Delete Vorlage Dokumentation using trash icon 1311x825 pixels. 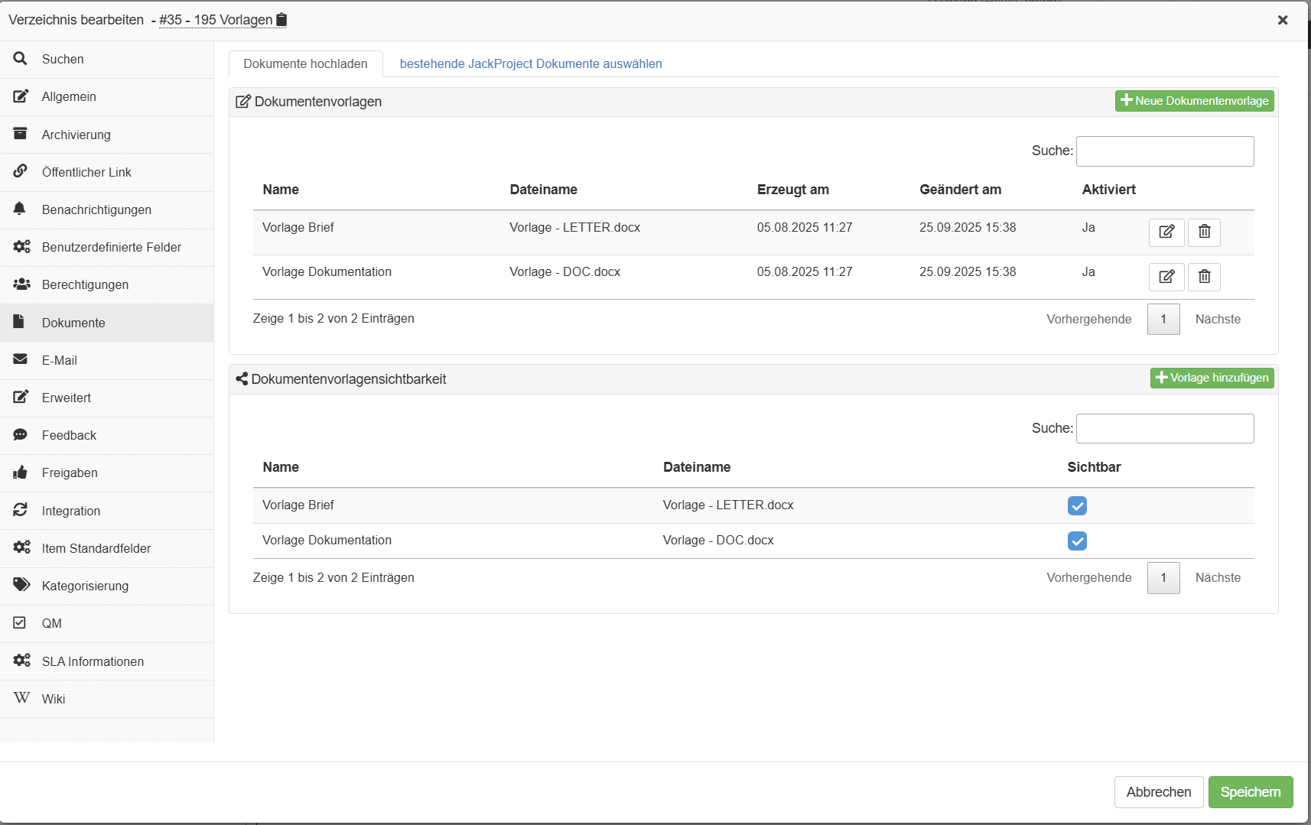(1204, 277)
